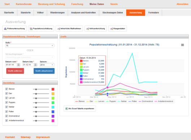Switch to the Standorte tab
The height and width of the screenshot is (140, 191).
[x=26, y=13]
